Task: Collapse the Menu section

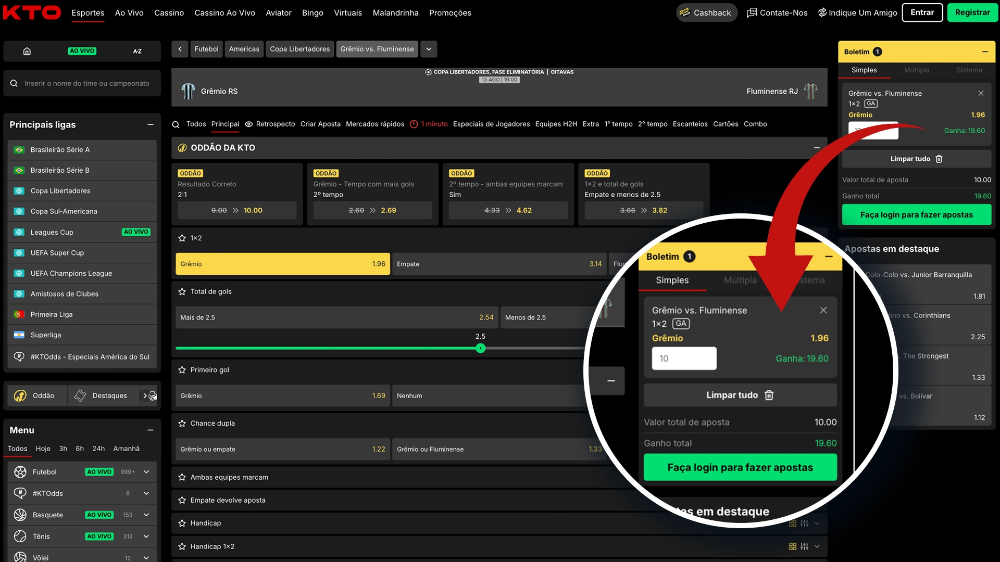Action: tap(151, 430)
